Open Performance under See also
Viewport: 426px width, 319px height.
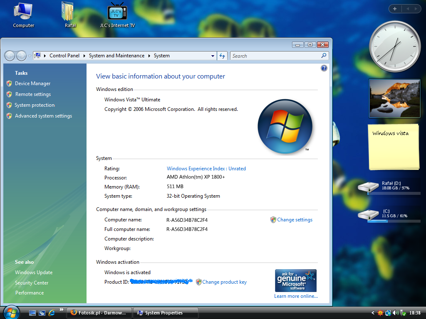point(30,293)
